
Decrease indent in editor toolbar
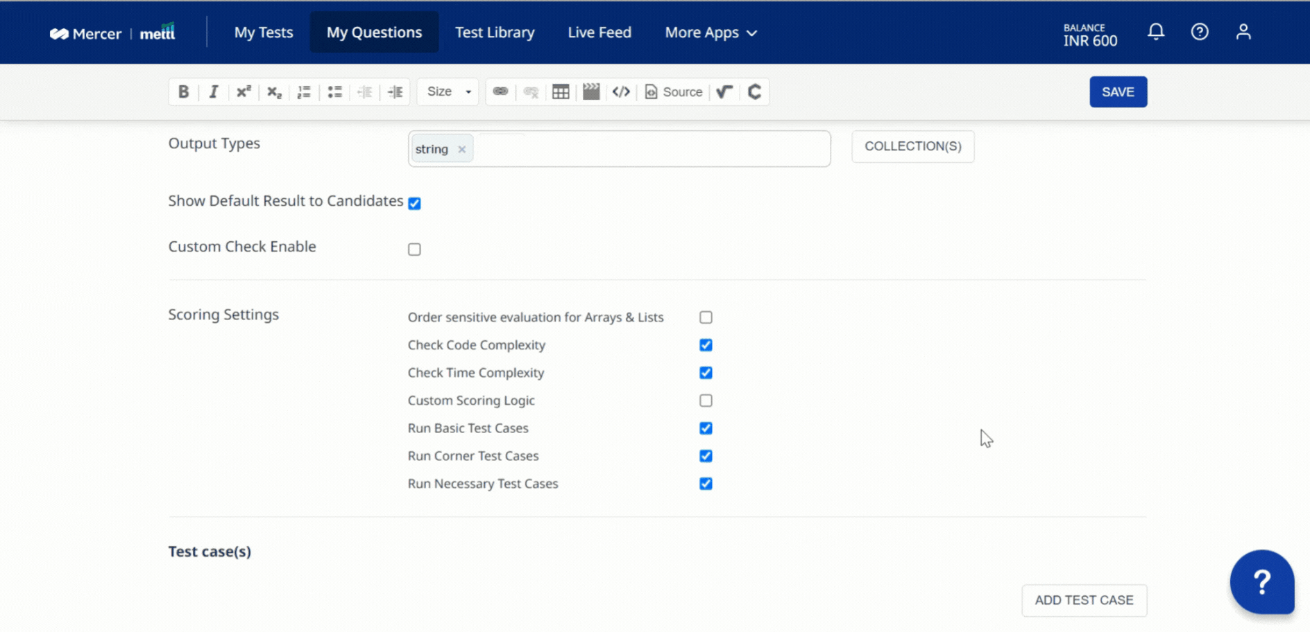pyautogui.click(x=365, y=91)
